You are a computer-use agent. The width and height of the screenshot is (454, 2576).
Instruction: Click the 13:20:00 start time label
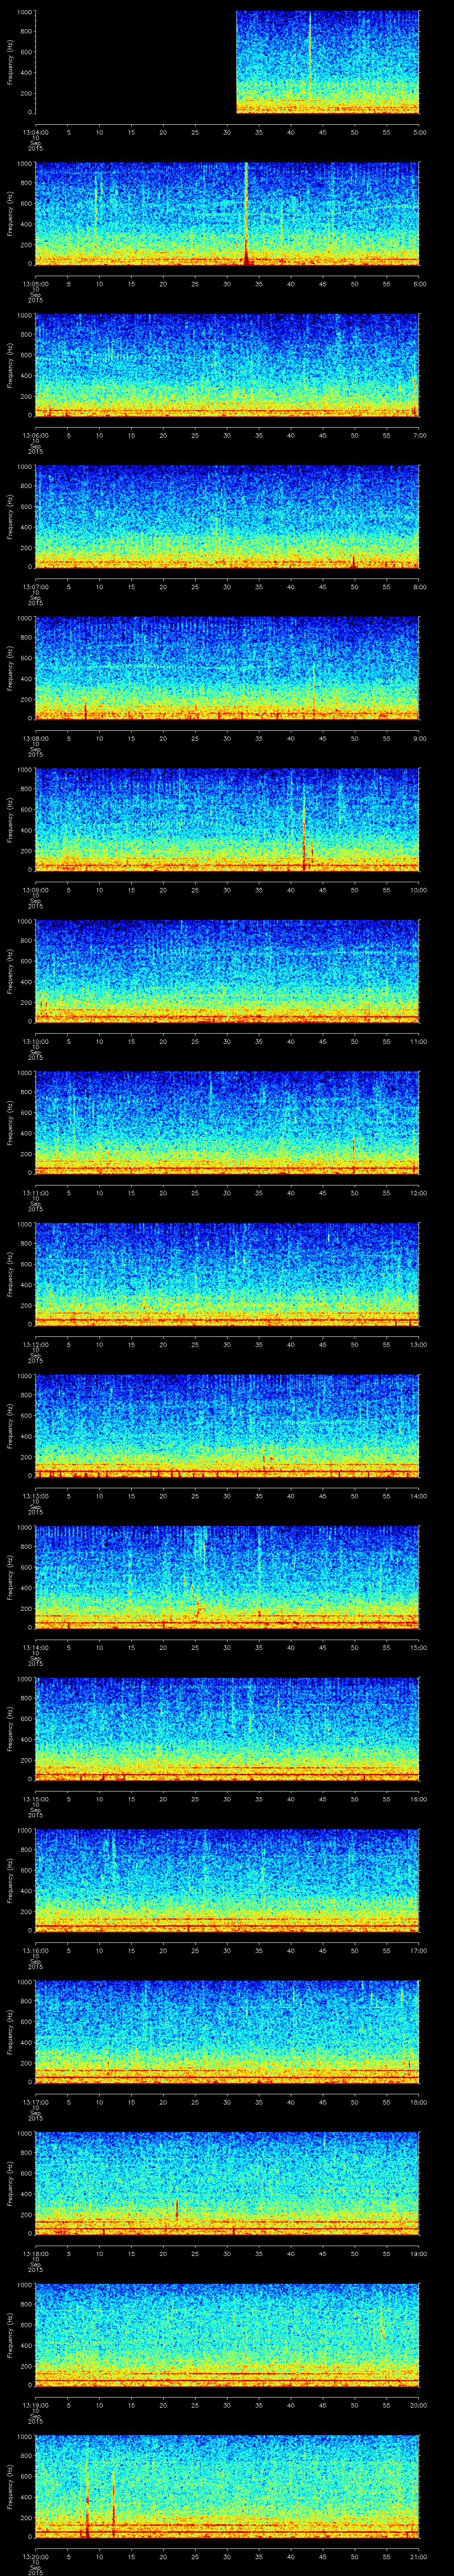point(35,2556)
